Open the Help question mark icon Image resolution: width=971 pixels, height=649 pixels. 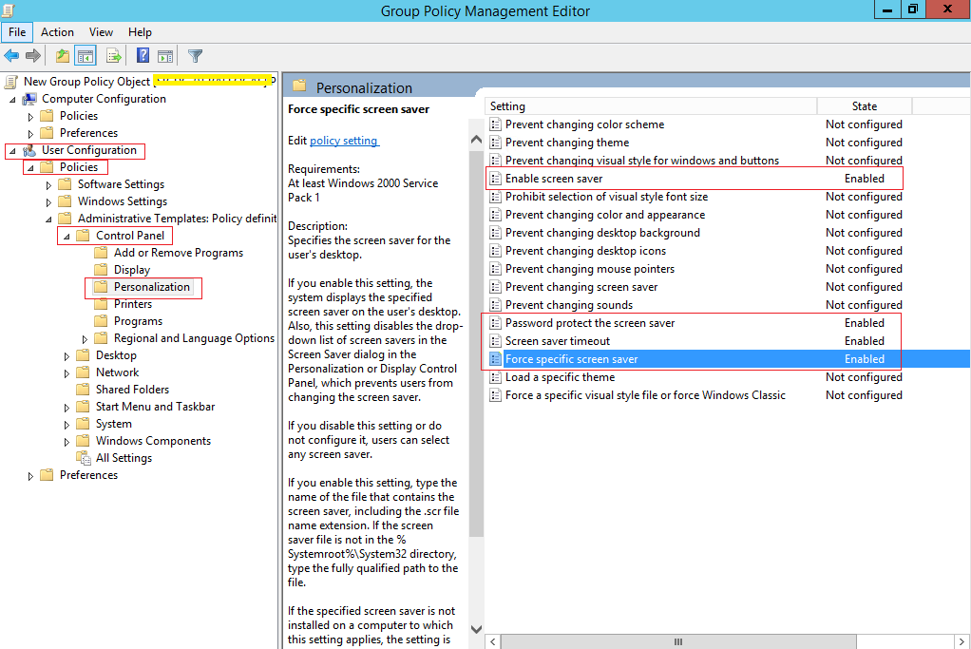(x=143, y=56)
